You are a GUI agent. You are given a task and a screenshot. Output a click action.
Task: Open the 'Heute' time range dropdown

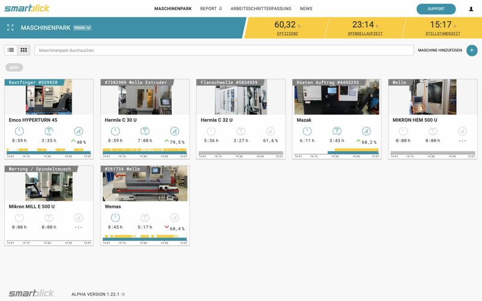click(82, 28)
